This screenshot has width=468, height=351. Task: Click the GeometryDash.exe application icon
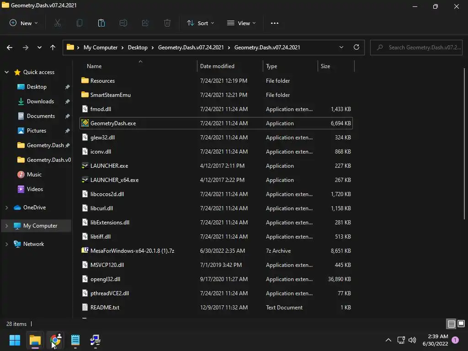(85, 123)
